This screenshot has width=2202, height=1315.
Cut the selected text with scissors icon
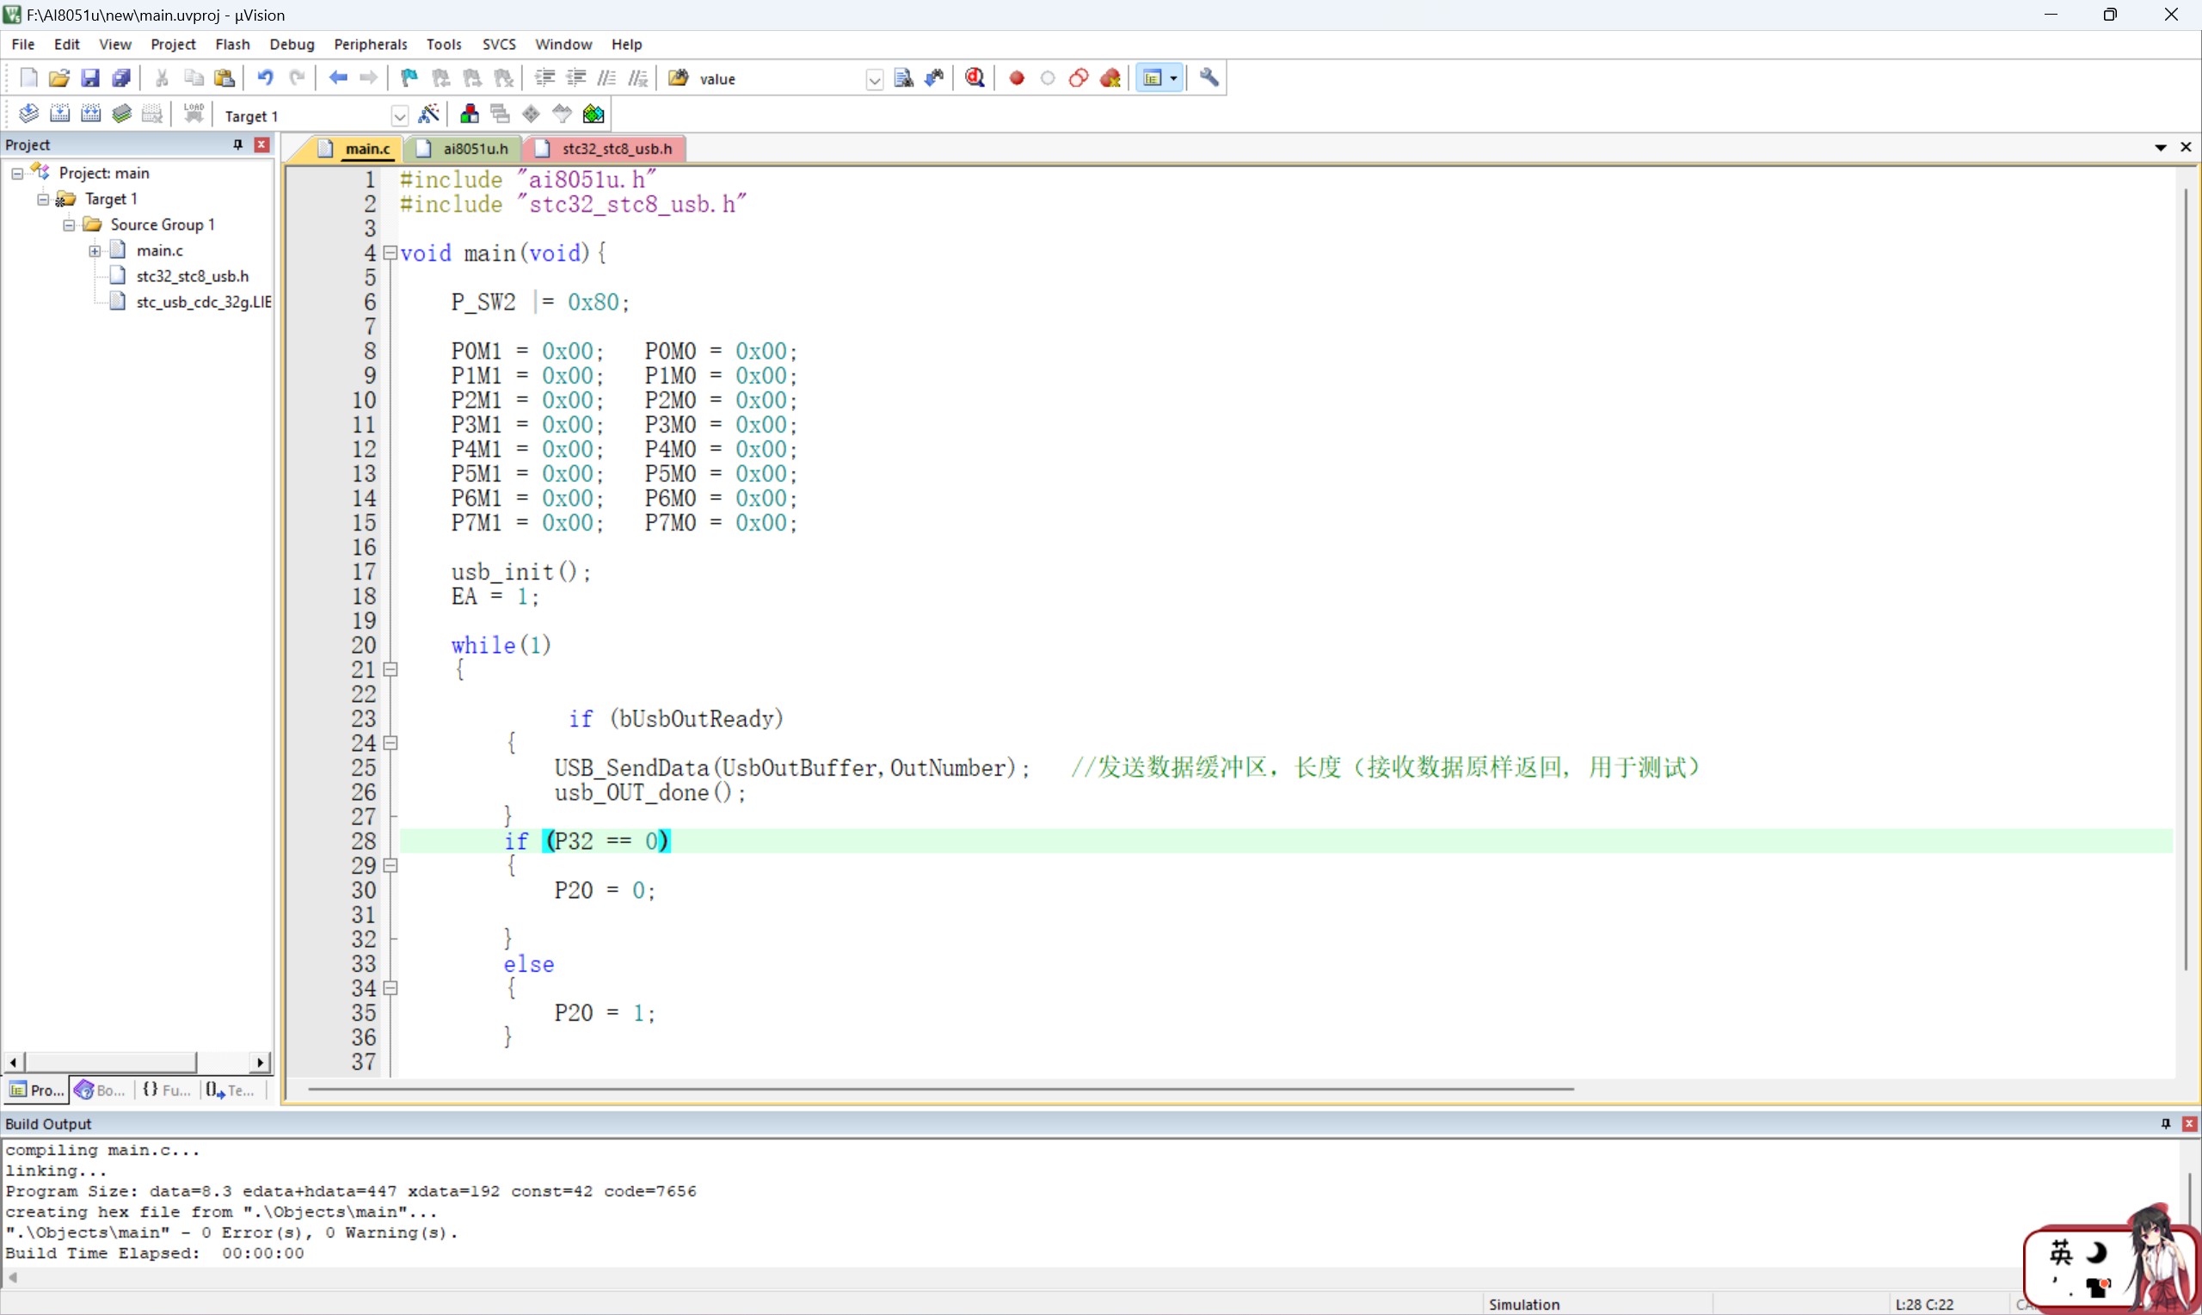(161, 78)
